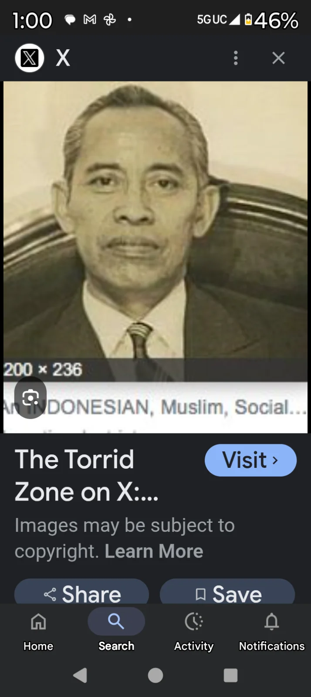311x697 pixels.
Task: Tap the Android back navigation button
Action: 81,675
